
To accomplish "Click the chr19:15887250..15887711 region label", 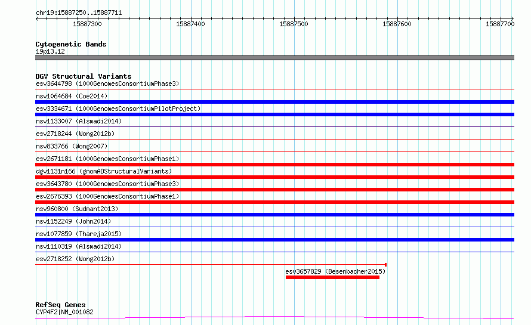I will click(x=79, y=13).
